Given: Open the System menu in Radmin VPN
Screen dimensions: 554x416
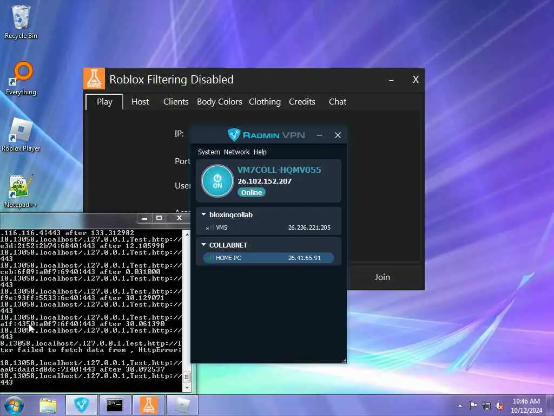Looking at the screenshot, I should [x=209, y=152].
